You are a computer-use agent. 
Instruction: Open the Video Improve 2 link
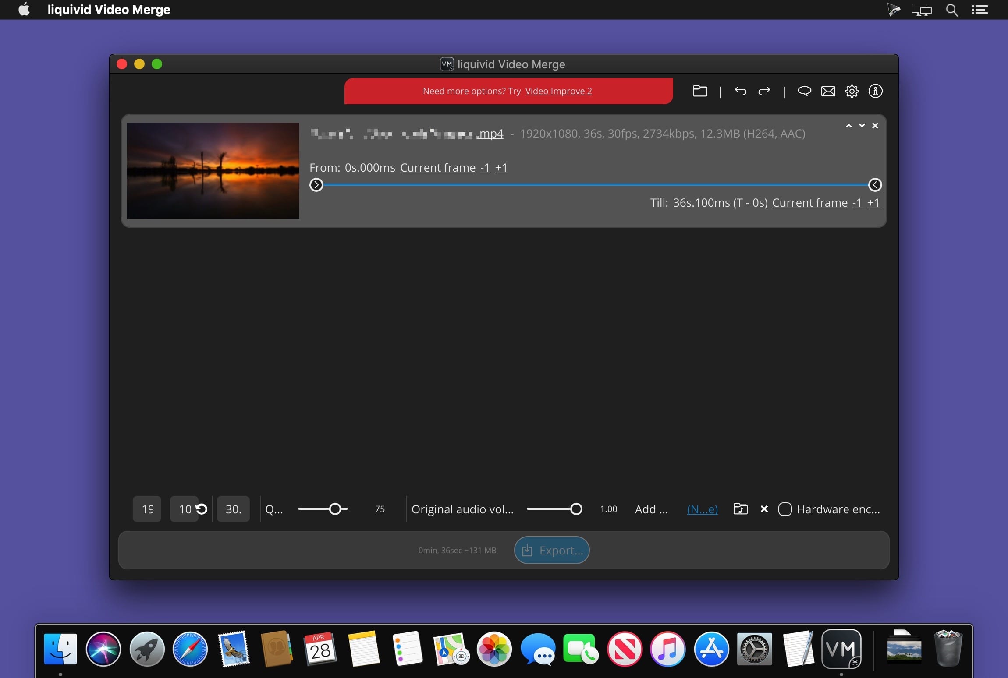pos(558,91)
